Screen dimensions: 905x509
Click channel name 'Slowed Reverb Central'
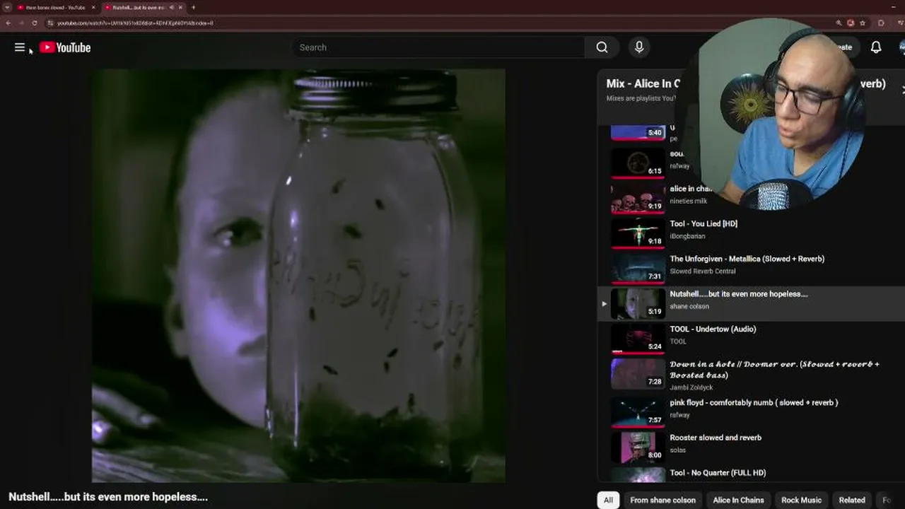[703, 271]
